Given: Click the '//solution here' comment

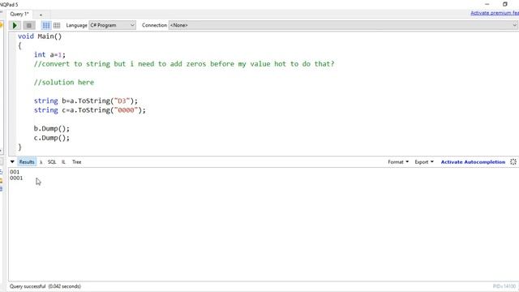Looking at the screenshot, I should coord(64,82).
